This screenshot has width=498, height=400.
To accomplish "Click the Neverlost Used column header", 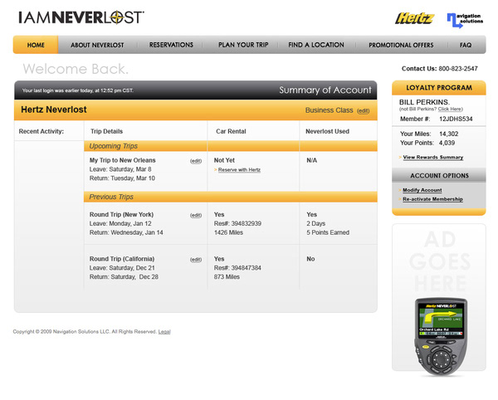I will pos(327,131).
